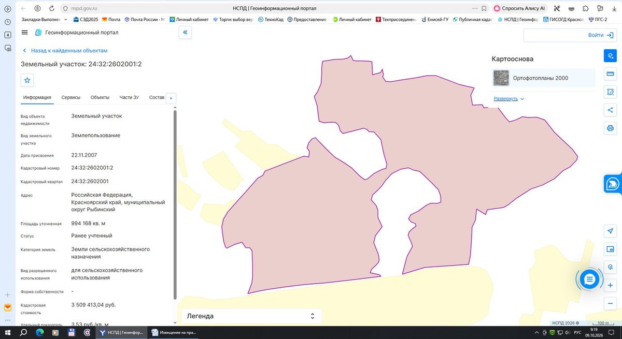Image resolution: width=622 pixels, height=339 pixels.
Task: Open Windows Start menu
Action: coord(8,332)
